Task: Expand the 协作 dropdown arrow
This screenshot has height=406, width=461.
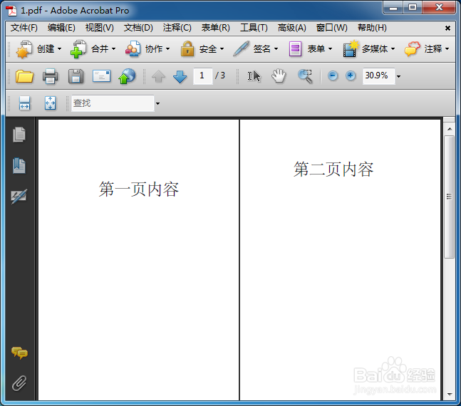Action: (x=167, y=49)
